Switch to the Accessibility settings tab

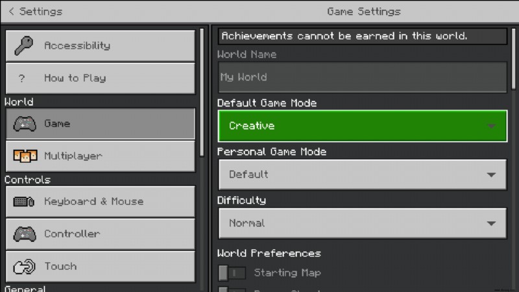point(101,45)
